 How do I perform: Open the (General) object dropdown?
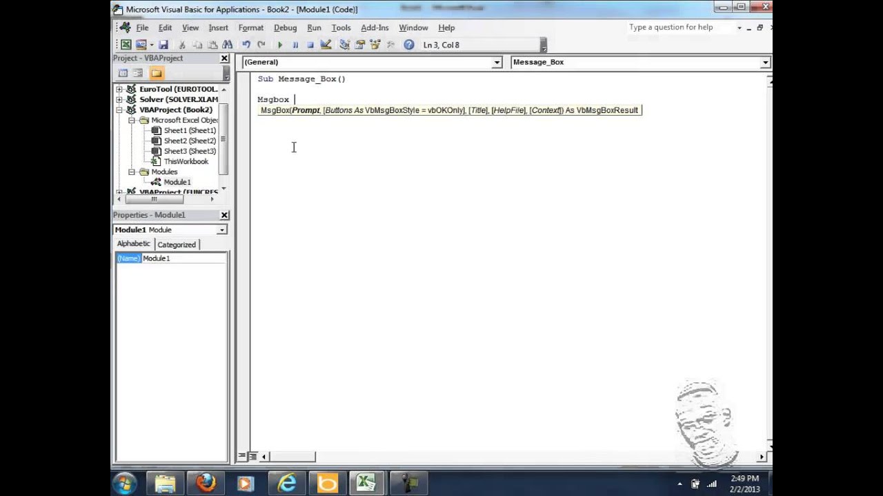tap(496, 63)
